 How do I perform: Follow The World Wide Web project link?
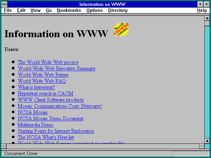(x=48, y=62)
